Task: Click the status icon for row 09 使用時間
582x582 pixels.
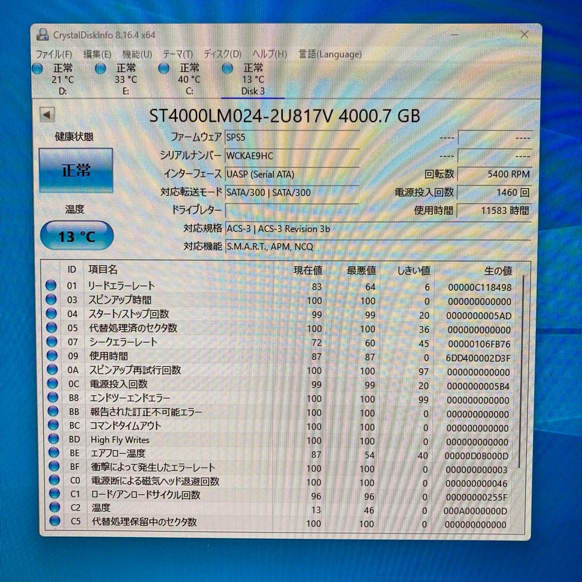Action: pos(52,356)
